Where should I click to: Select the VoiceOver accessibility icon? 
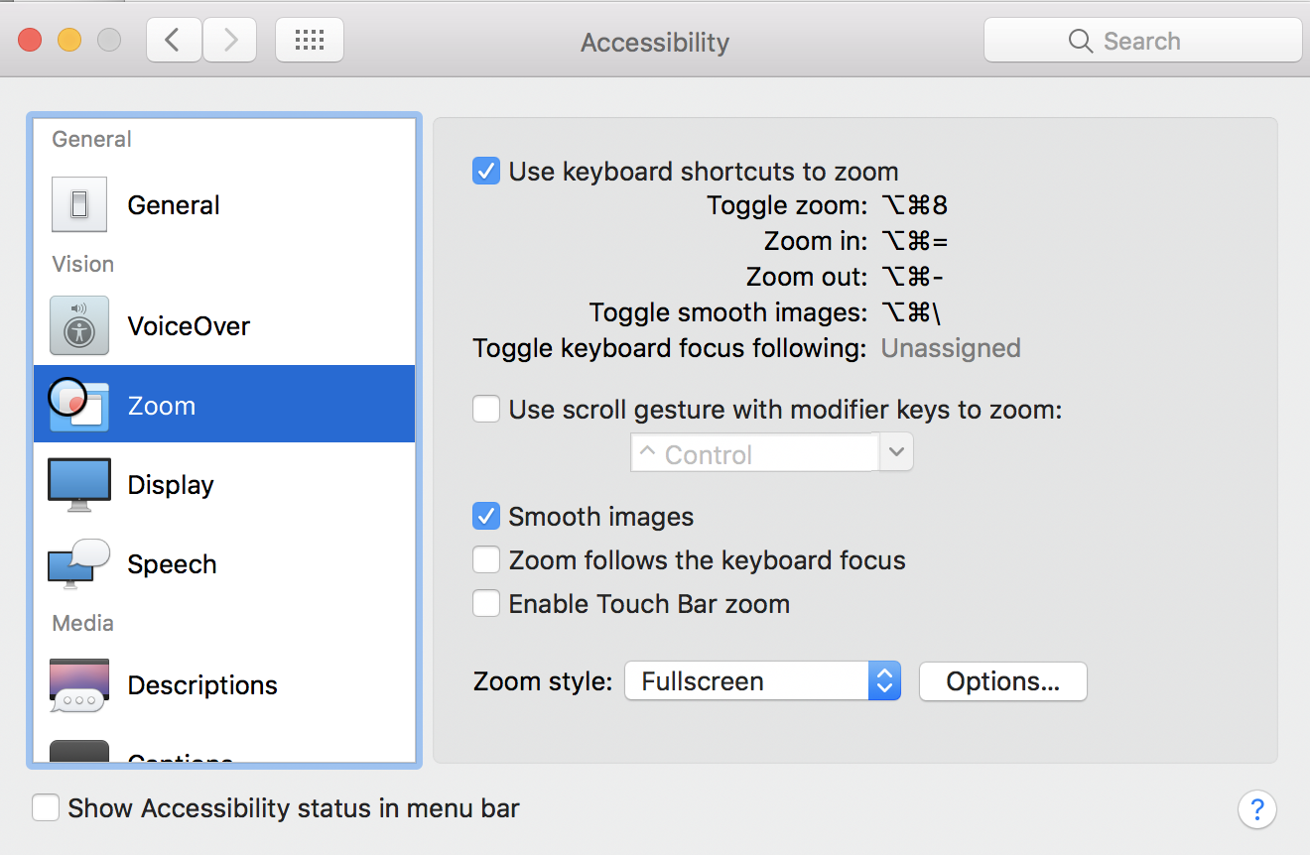click(79, 326)
